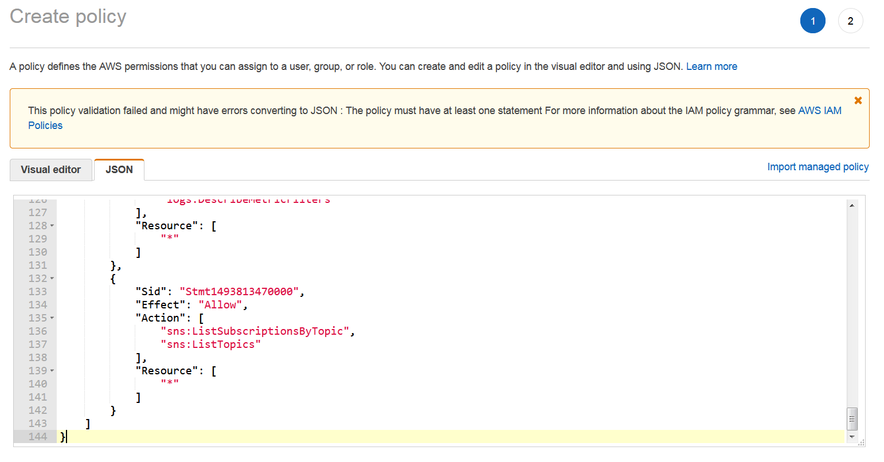Select the JSON tab
The image size is (884, 462).
pos(119,170)
